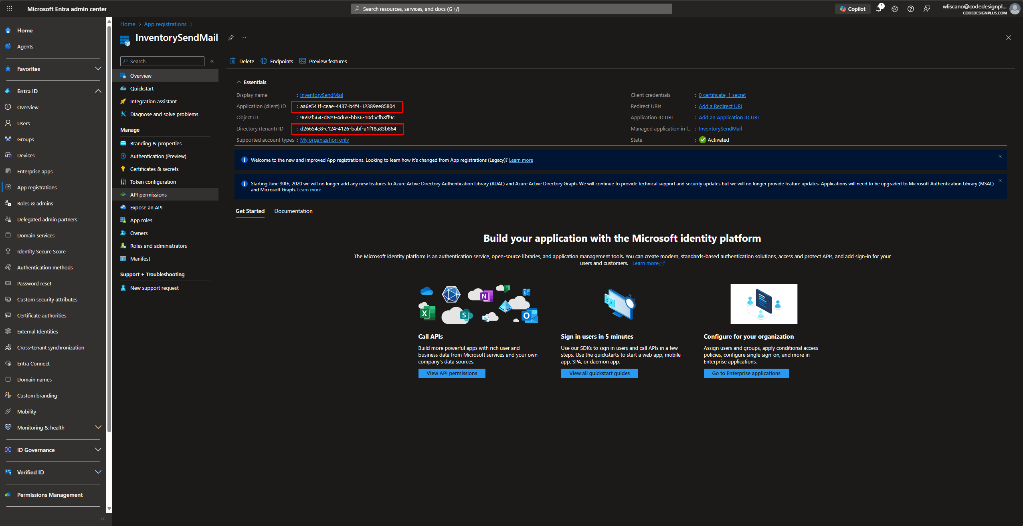Click the Integration assistant rocket icon
Screen dimensions: 1023x526
coord(123,101)
